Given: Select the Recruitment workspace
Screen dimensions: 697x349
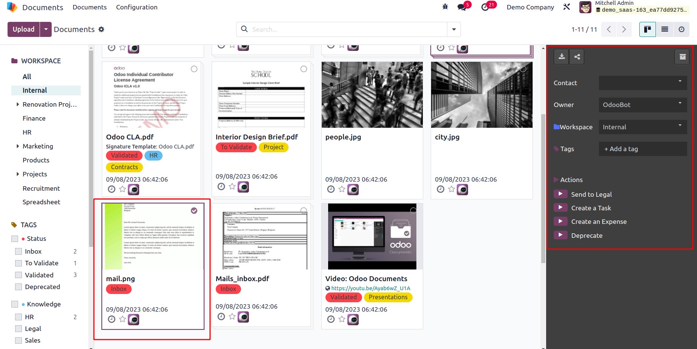Looking at the screenshot, I should coord(41,188).
